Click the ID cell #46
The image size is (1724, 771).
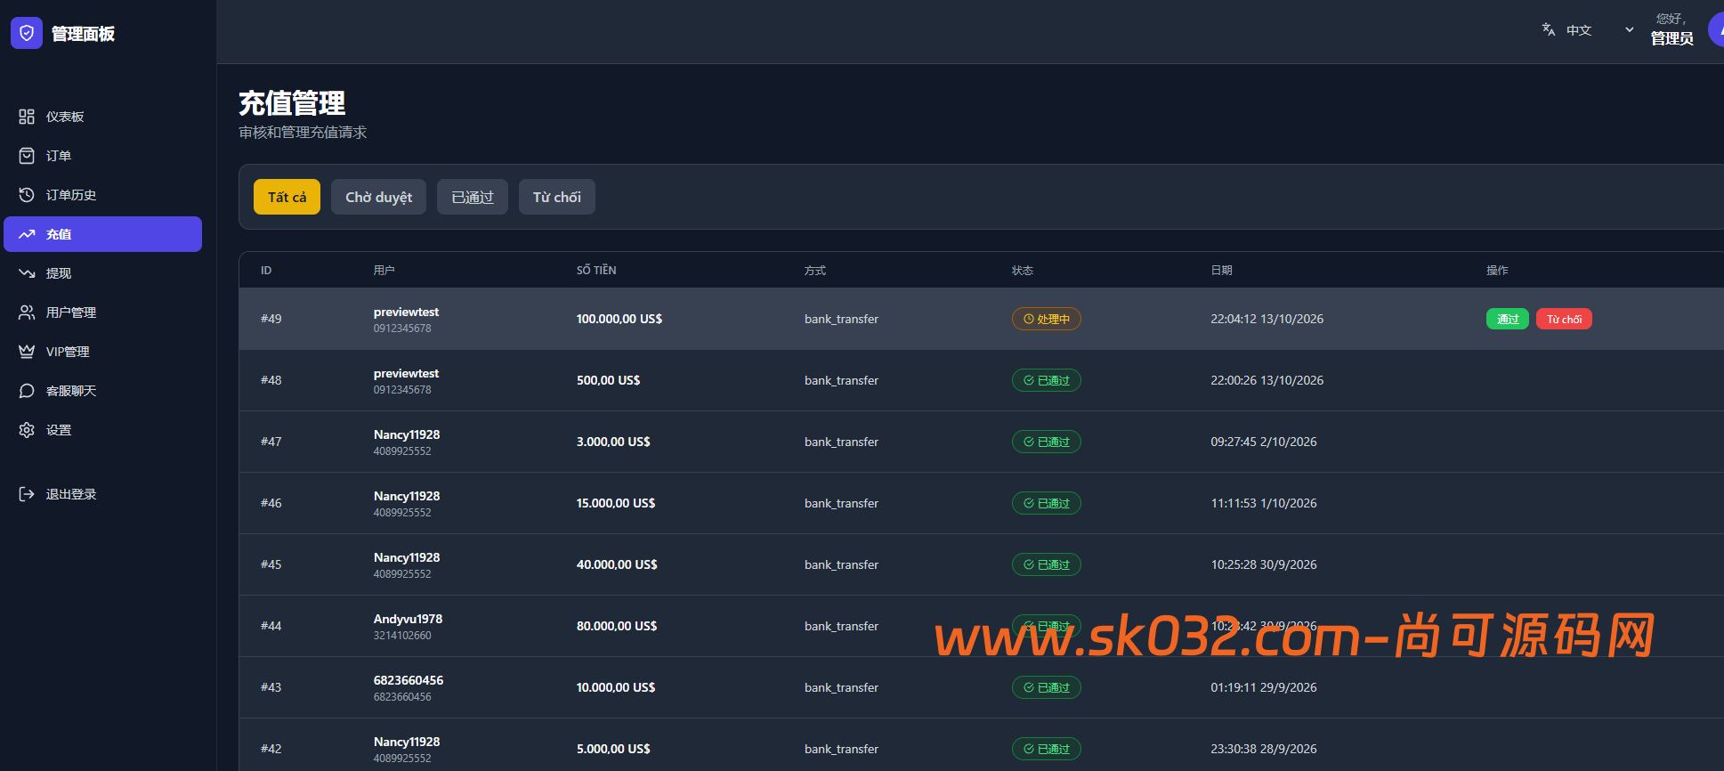(271, 503)
